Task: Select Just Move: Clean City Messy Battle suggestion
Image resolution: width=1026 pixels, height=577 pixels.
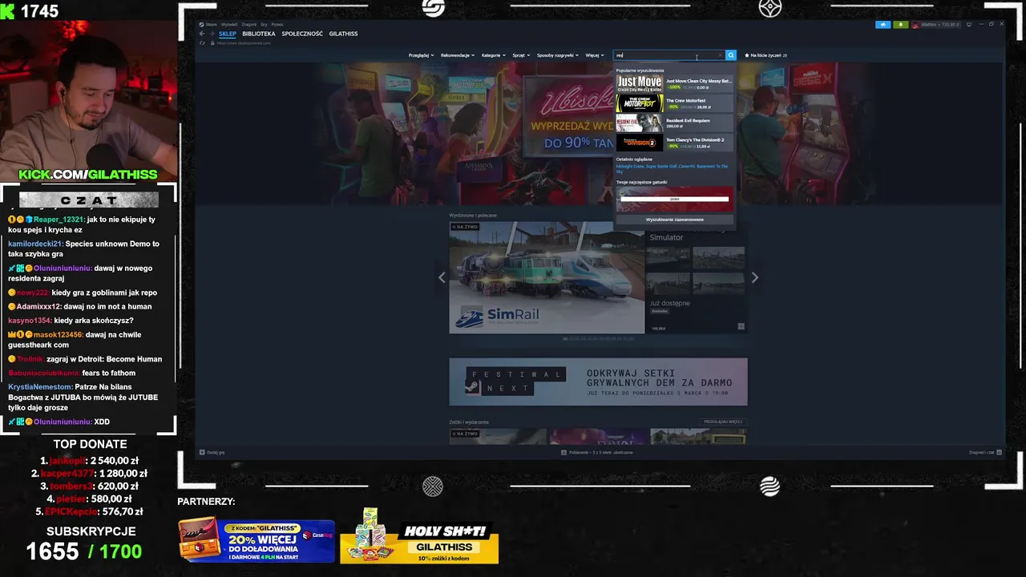Action: coord(674,83)
